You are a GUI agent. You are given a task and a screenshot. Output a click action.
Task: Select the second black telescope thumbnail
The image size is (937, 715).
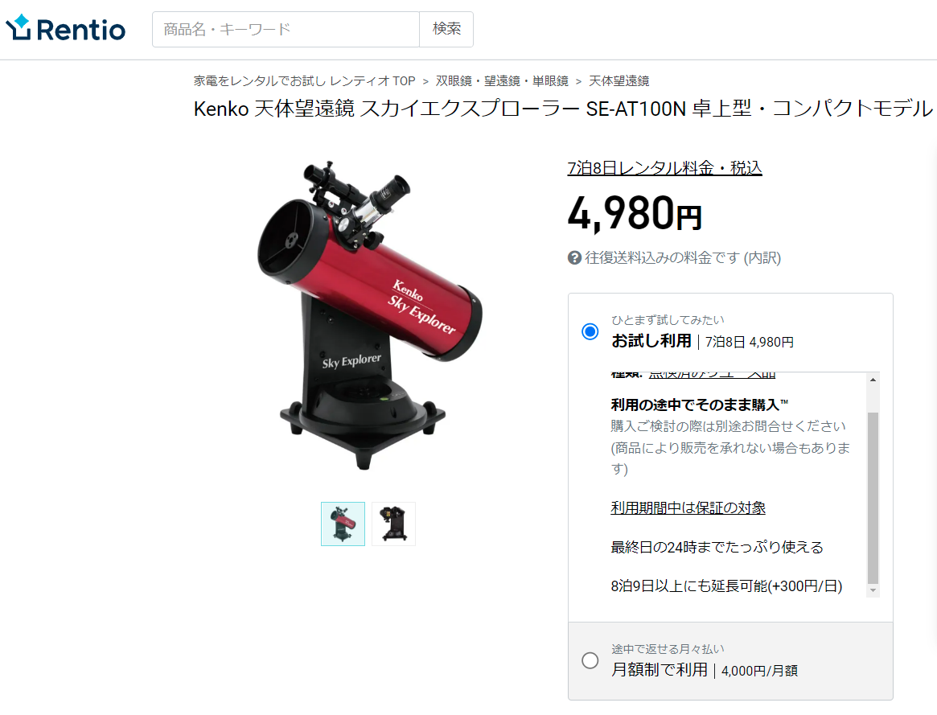393,524
